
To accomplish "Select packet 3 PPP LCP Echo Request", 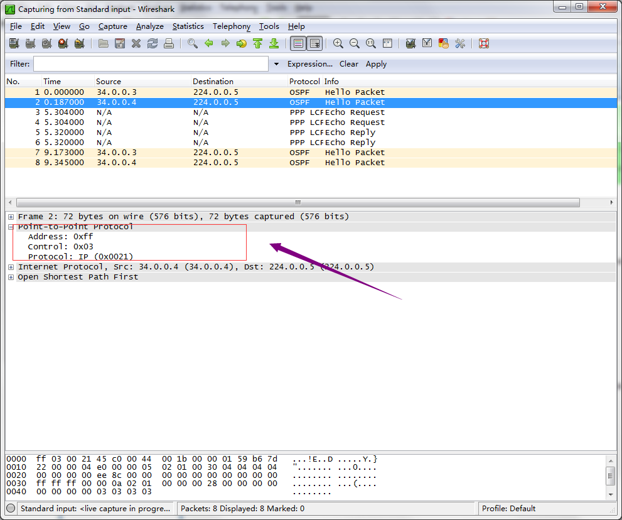I will 311,112.
